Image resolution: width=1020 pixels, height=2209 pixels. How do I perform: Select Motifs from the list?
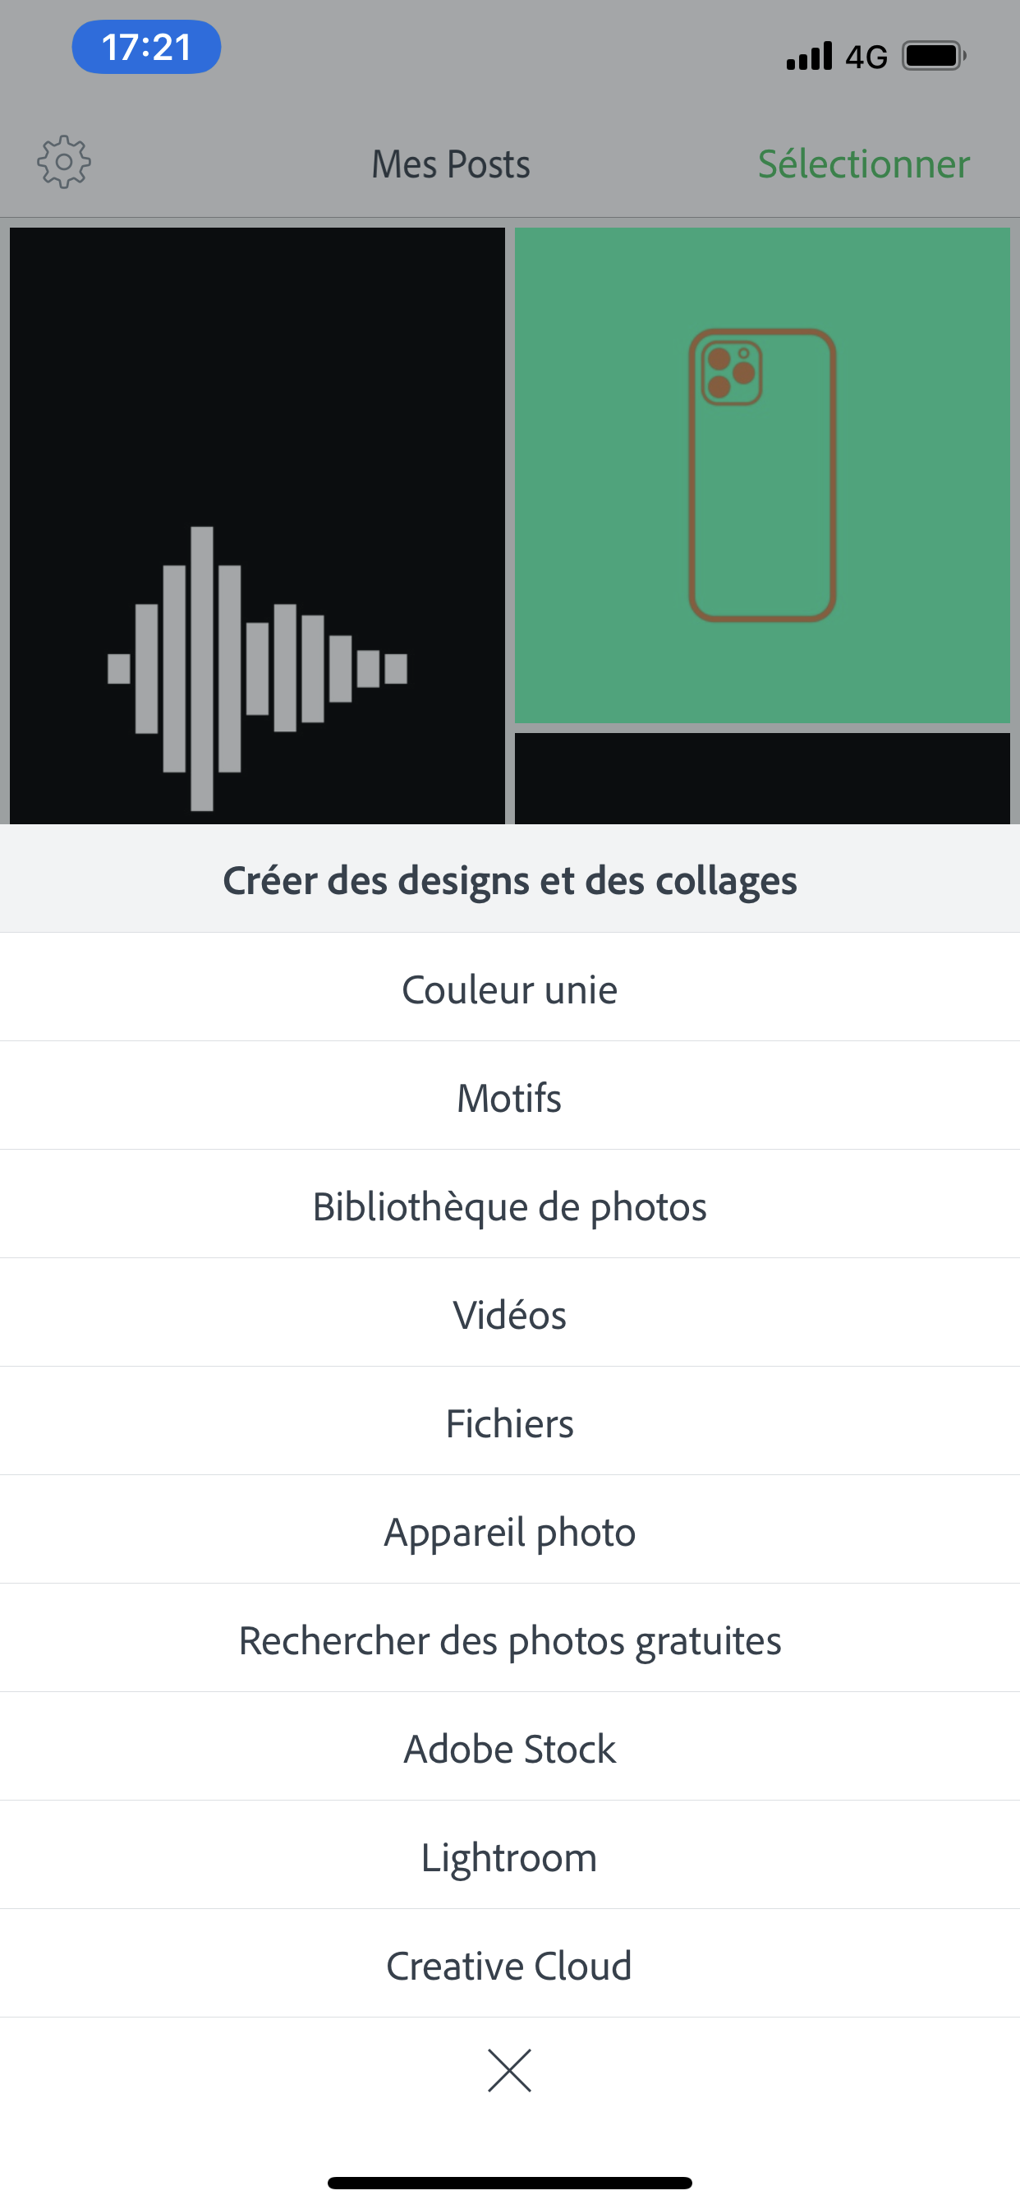(x=509, y=1098)
